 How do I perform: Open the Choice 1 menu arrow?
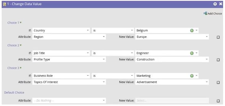click(x=21, y=22)
